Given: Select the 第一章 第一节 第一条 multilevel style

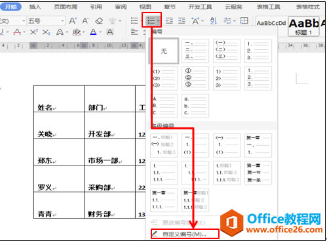Looking at the screenshot, I should pyautogui.click(x=258, y=173).
